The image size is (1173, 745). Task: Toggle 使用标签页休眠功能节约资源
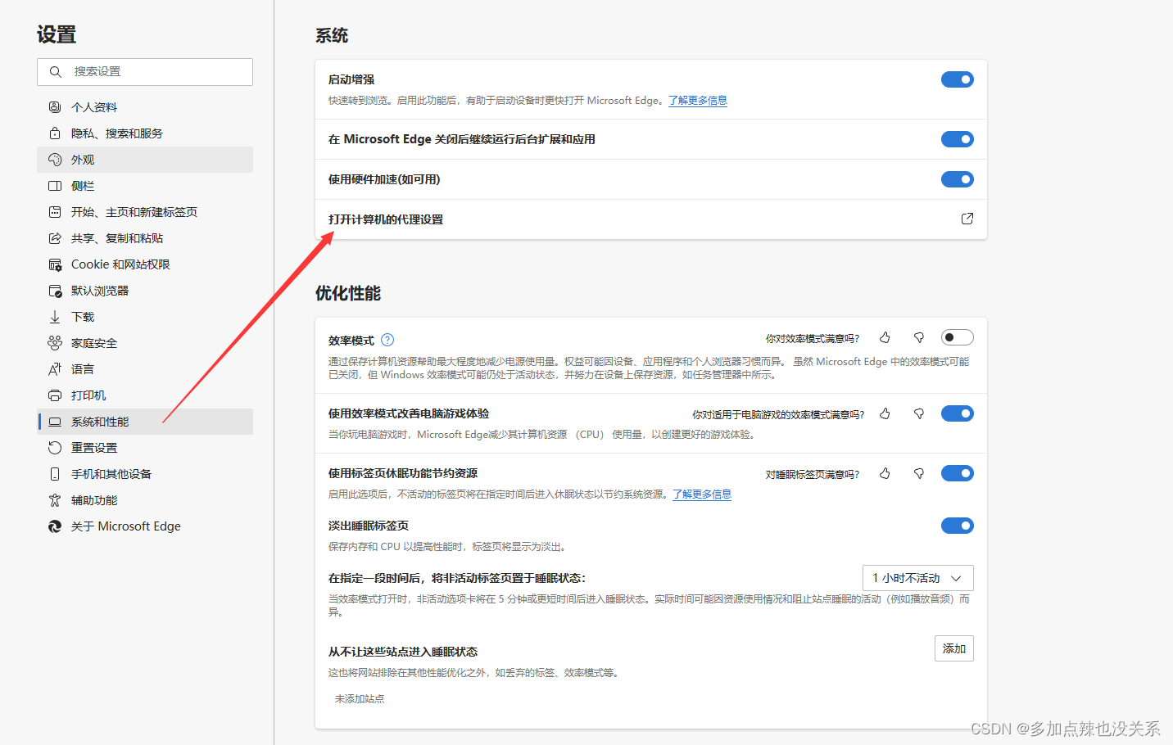click(957, 473)
